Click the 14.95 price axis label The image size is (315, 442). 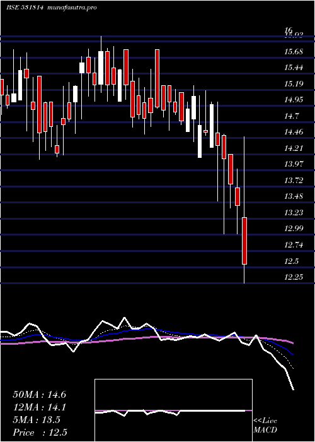coord(294,100)
